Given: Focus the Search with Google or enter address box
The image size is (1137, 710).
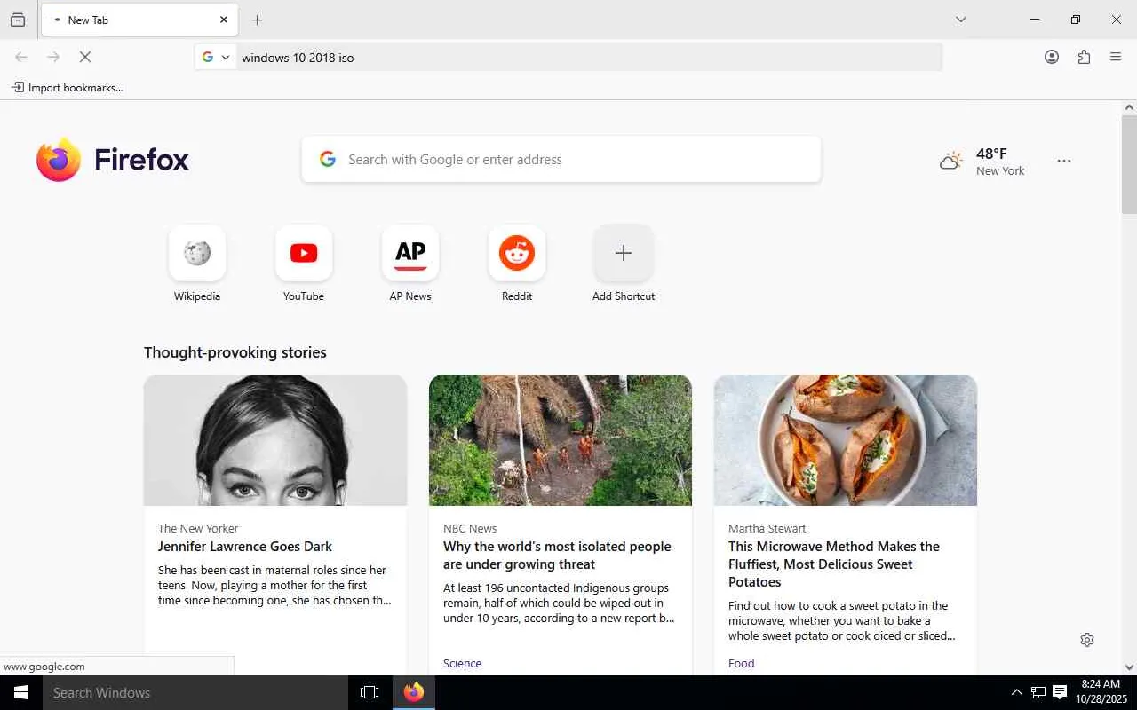Looking at the screenshot, I should [x=561, y=160].
